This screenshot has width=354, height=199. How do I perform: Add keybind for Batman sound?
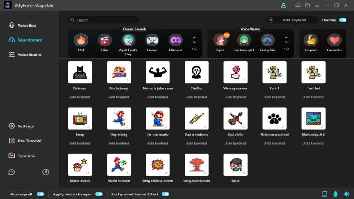(80, 97)
